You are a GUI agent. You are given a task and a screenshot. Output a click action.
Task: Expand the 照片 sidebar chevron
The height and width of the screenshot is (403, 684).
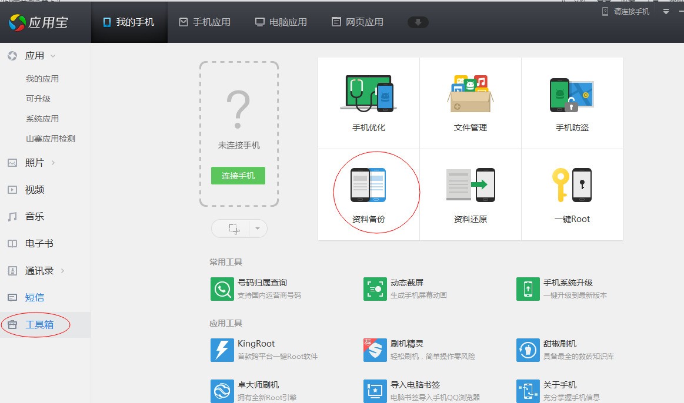click(53, 163)
